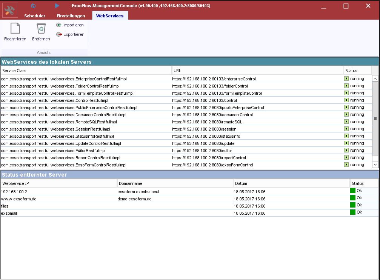The image size is (380, 280).
Task: Sort by Domainname column header
Action: [175, 183]
